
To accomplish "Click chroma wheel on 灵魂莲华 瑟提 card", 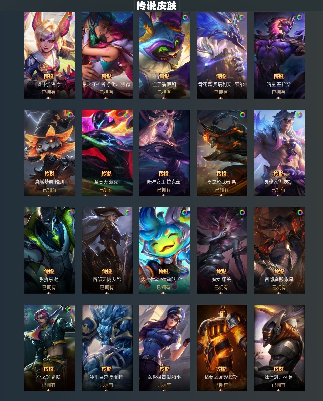I will [299, 115].
